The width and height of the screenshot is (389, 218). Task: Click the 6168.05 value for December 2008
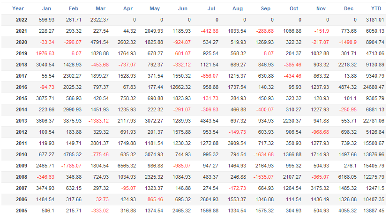pos(345,177)
